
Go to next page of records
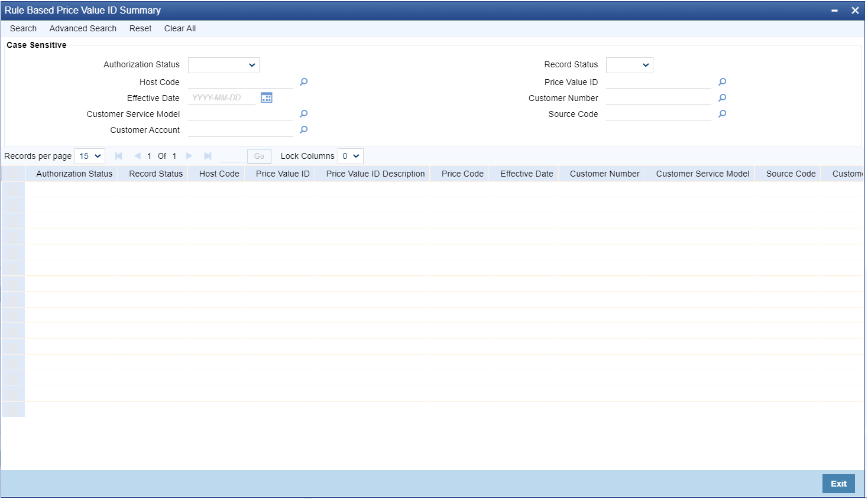coord(189,156)
